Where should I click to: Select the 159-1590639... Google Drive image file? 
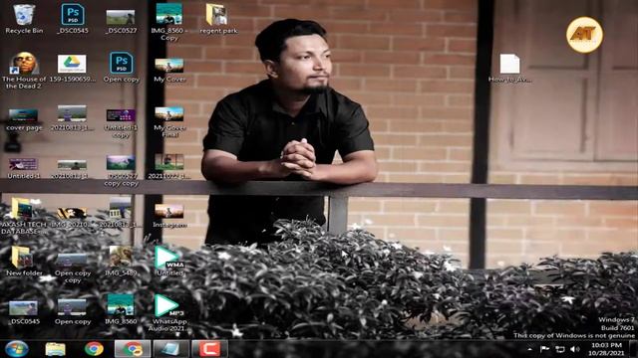(72, 69)
